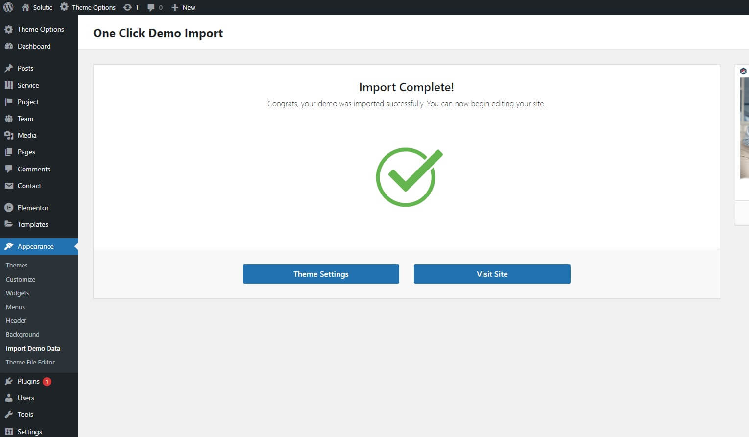Open the Plugins menu with update badge
The image size is (749, 437).
coord(28,381)
